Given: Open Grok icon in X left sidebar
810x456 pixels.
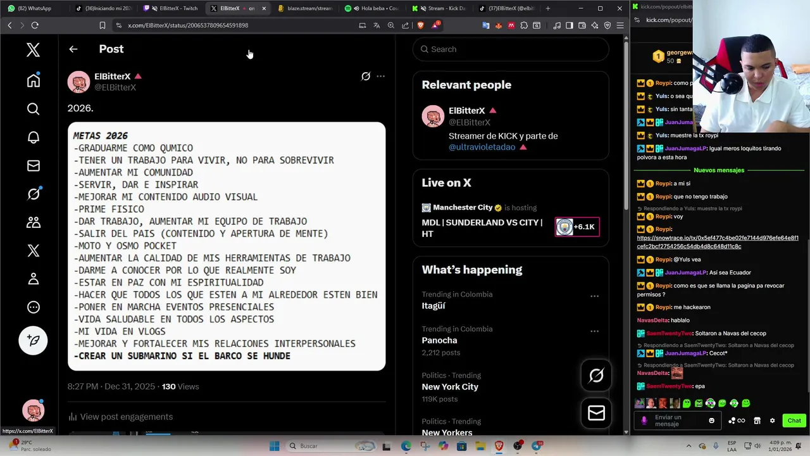Looking at the screenshot, I should tap(34, 194).
